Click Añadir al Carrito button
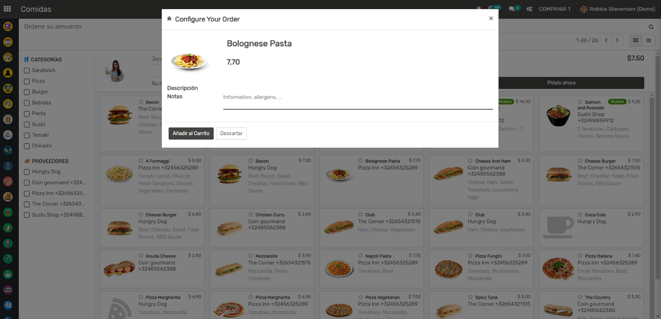The width and height of the screenshot is (661, 319). pyautogui.click(x=191, y=134)
